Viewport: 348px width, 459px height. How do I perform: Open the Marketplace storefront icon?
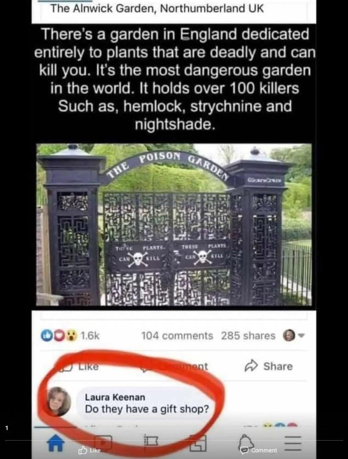(x=198, y=443)
